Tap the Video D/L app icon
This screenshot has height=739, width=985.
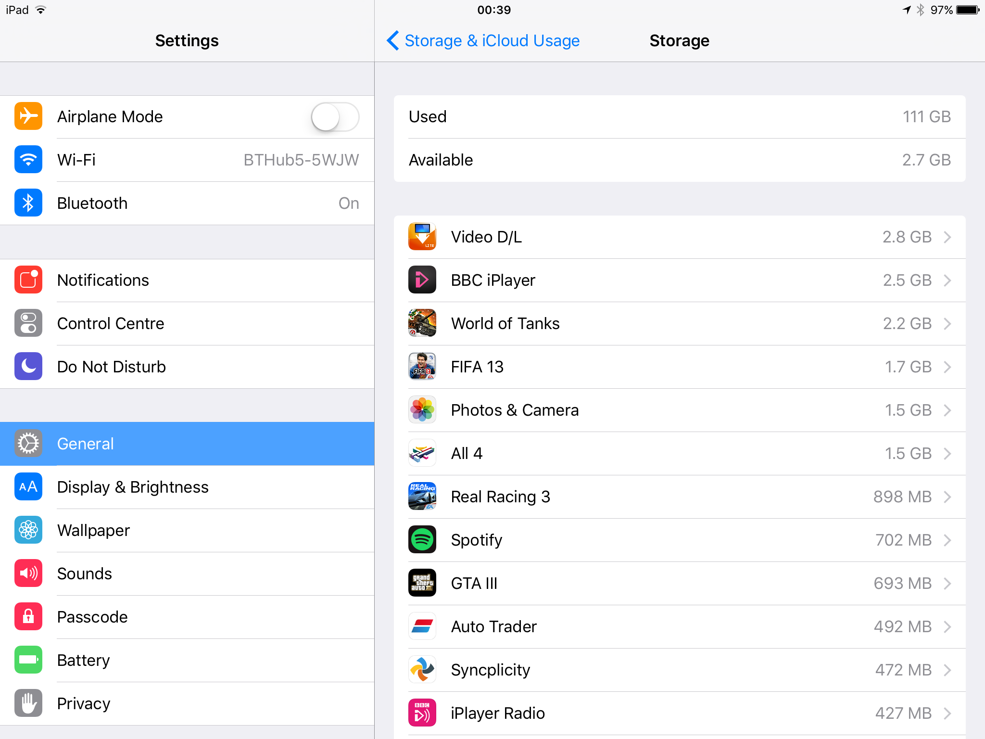(422, 237)
